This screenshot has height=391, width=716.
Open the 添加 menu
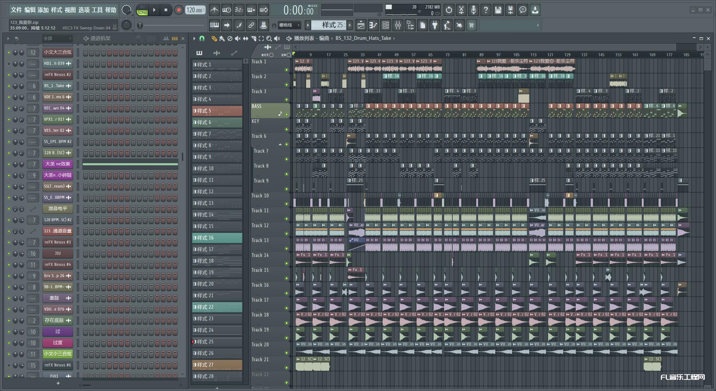tap(43, 10)
